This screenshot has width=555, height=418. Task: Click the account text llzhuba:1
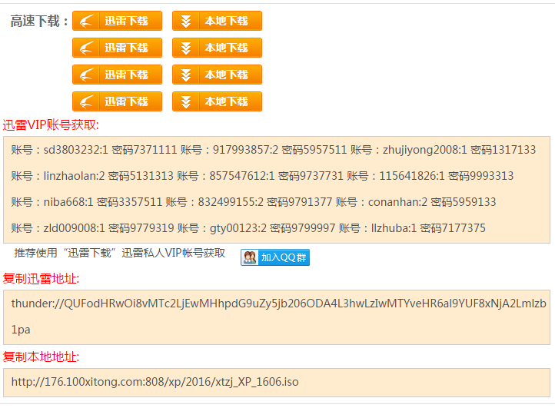[394, 228]
